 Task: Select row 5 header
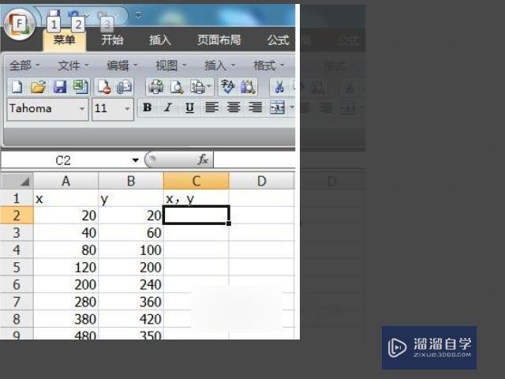[17, 267]
